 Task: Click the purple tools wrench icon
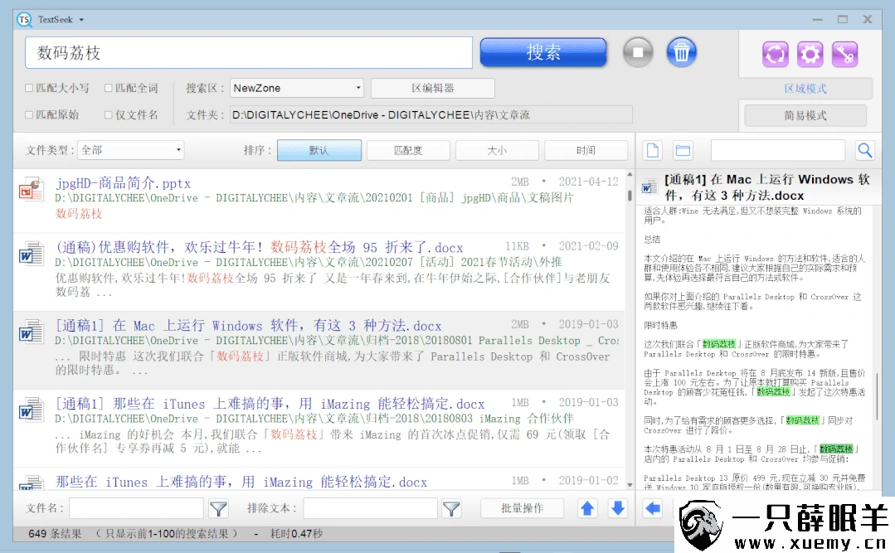[844, 54]
